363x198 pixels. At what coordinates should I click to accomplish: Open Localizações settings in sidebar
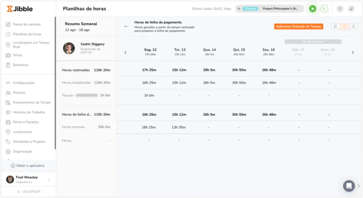[x=23, y=132]
